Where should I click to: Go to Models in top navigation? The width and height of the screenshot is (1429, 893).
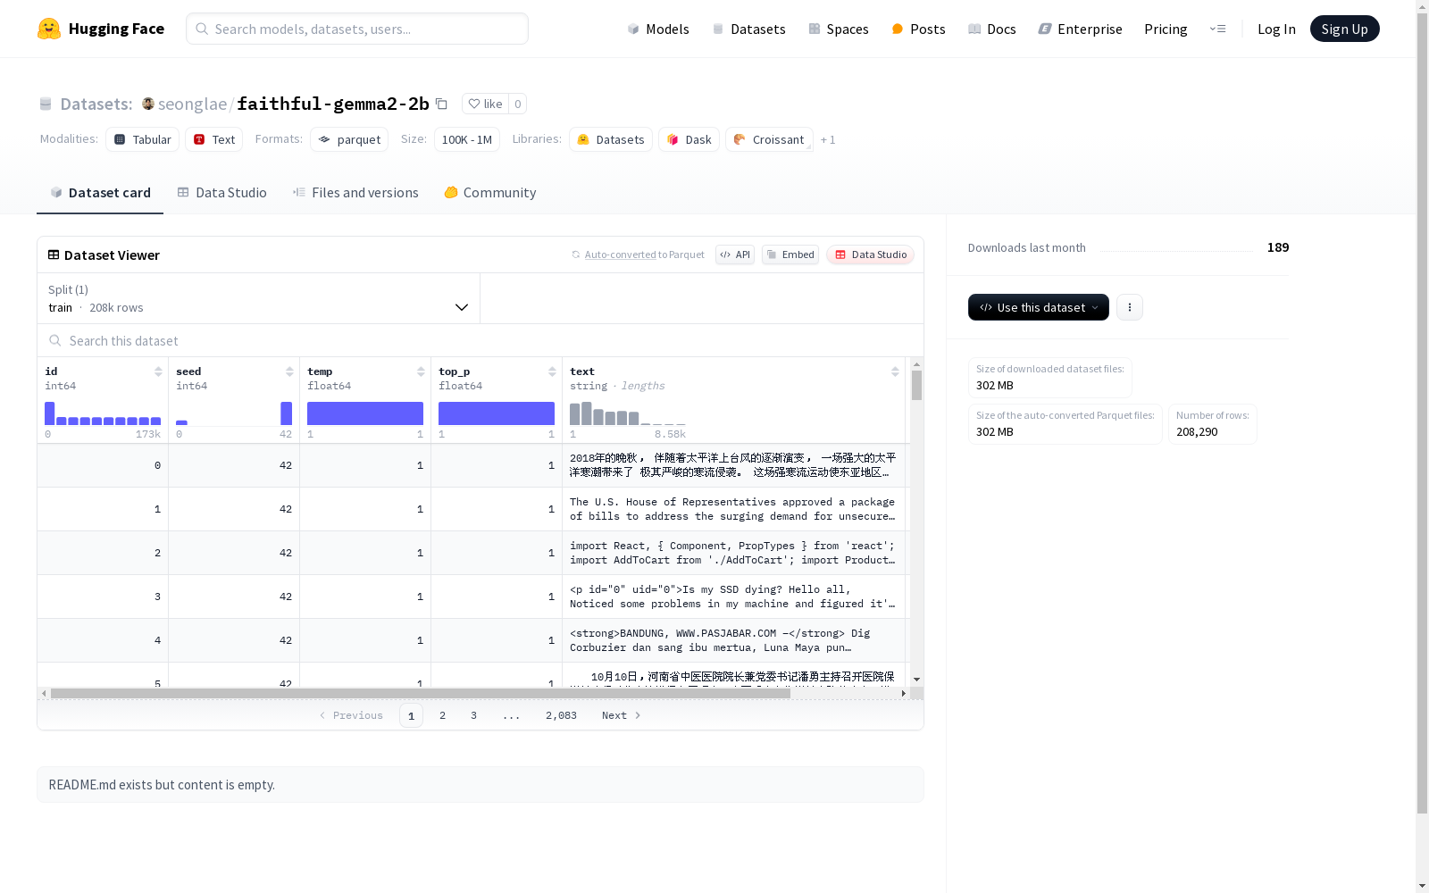pyautogui.click(x=658, y=29)
